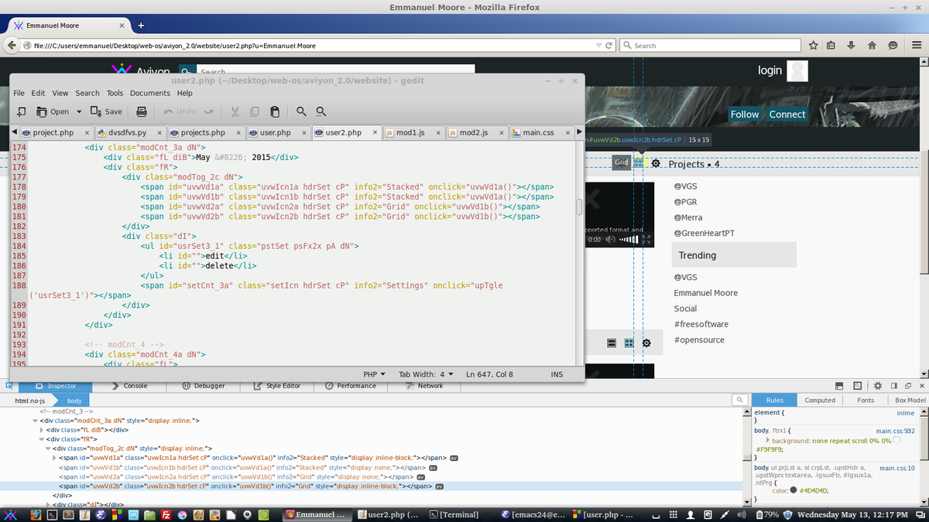
Task: Print the document in gedit
Action: click(142, 111)
